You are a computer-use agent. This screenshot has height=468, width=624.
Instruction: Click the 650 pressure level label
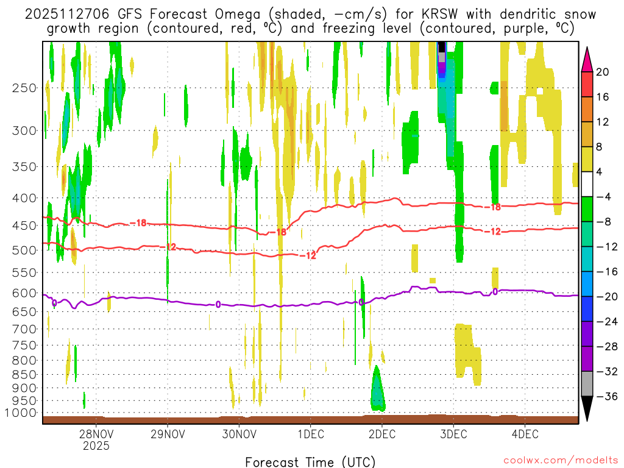(24, 311)
